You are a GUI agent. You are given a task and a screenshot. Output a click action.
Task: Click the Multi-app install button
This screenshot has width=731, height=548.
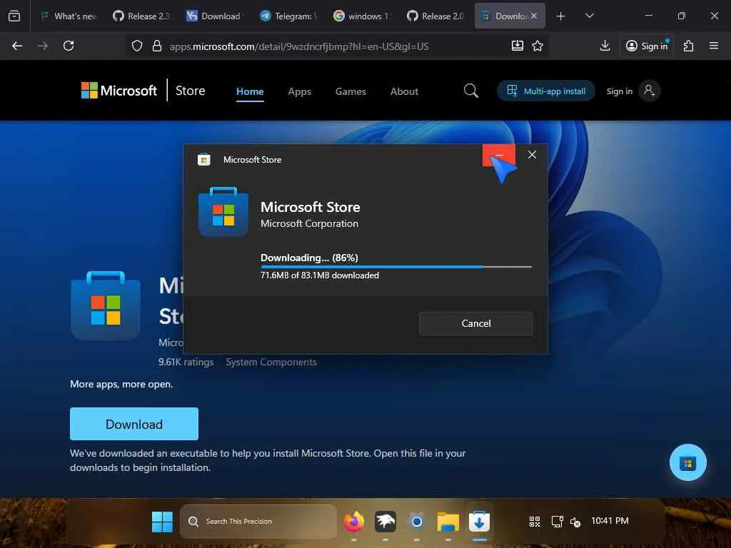point(546,91)
